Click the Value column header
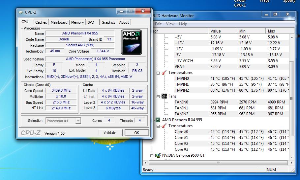The height and width of the screenshot is (180, 300). (223, 31)
